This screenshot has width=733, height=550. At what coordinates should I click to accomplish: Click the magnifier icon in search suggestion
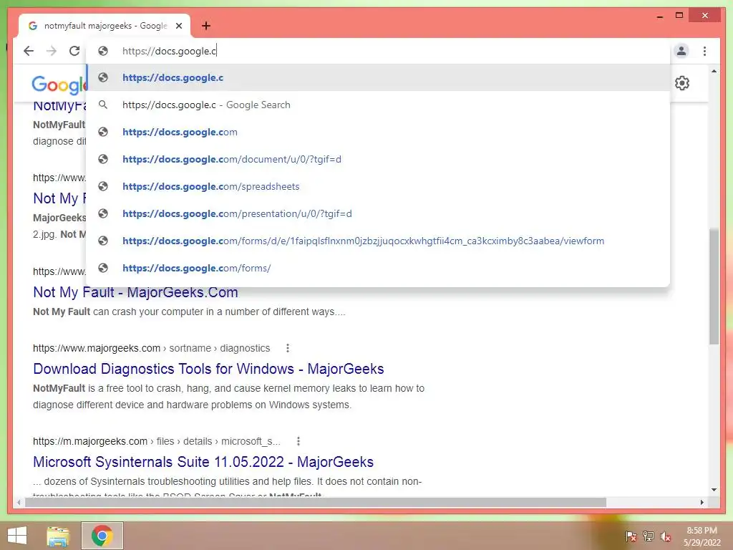(x=103, y=105)
